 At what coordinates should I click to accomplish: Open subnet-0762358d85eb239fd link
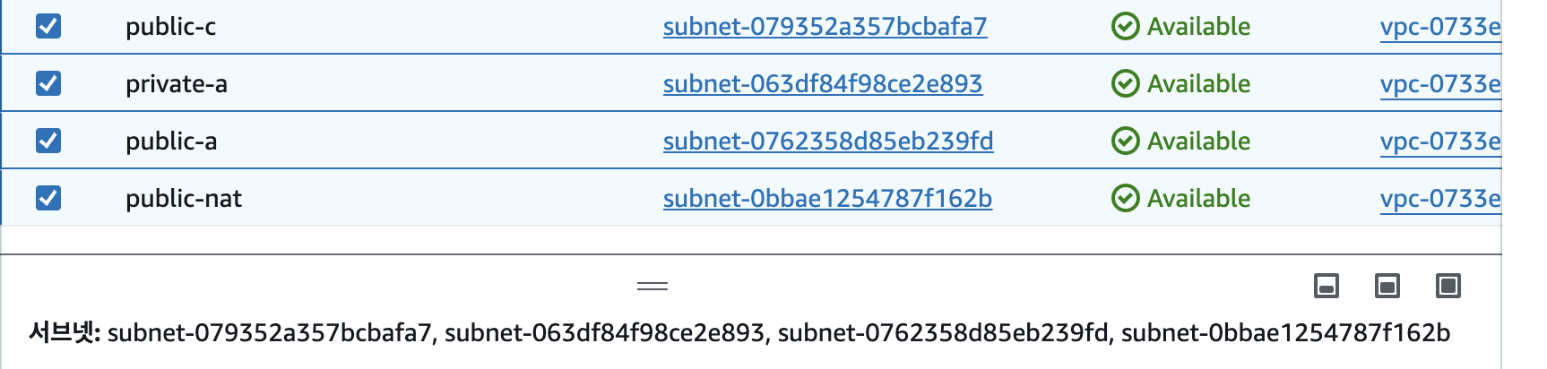coord(828,142)
